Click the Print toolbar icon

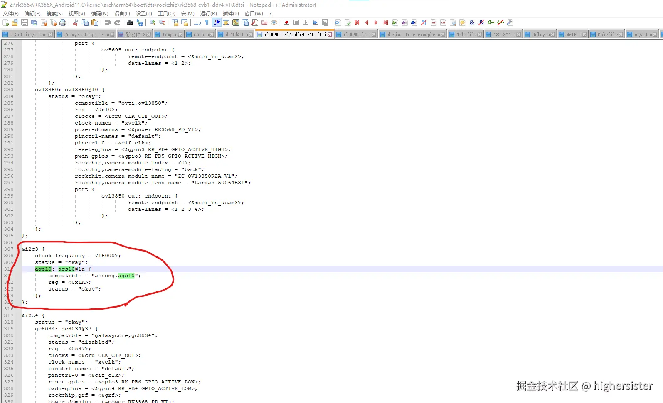pyautogui.click(x=63, y=22)
